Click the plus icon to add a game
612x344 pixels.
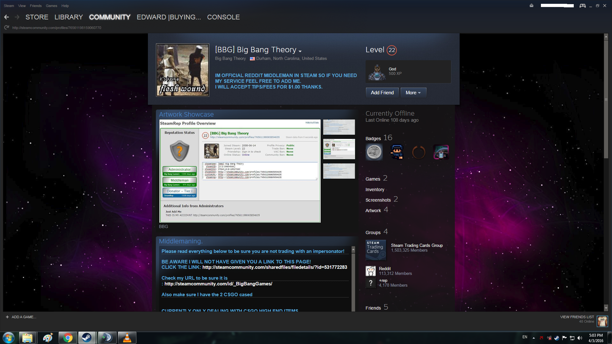pos(7,317)
